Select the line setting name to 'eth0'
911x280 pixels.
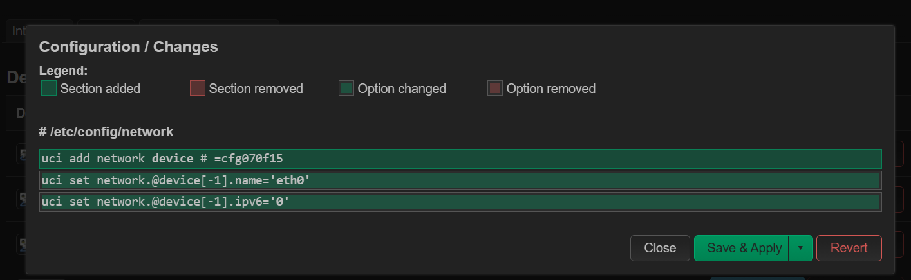(x=460, y=180)
